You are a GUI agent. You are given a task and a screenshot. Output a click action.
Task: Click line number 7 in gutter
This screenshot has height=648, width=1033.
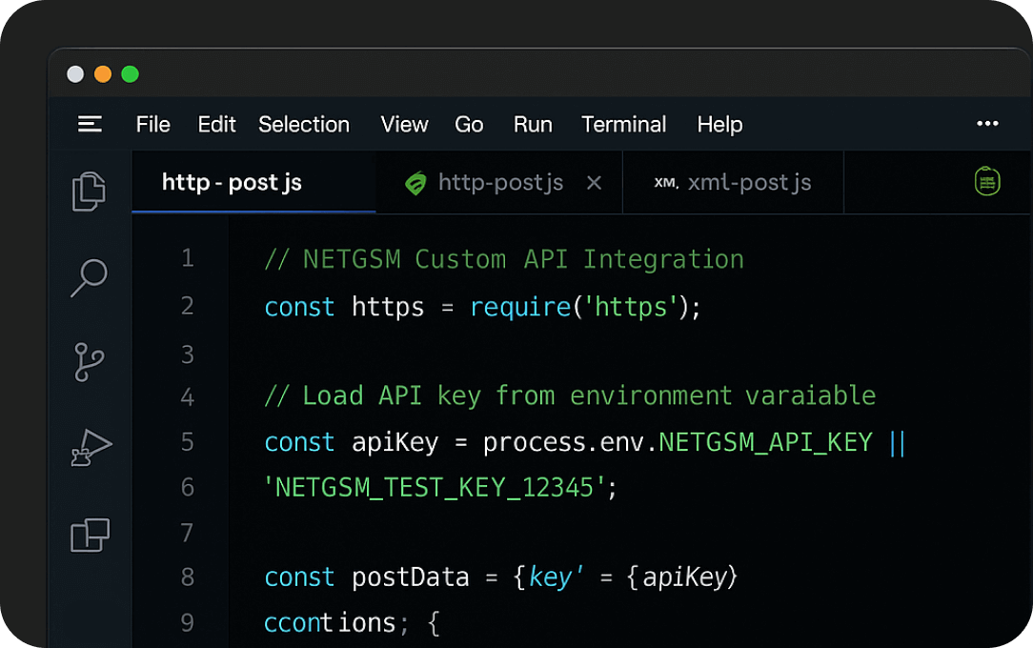(188, 532)
